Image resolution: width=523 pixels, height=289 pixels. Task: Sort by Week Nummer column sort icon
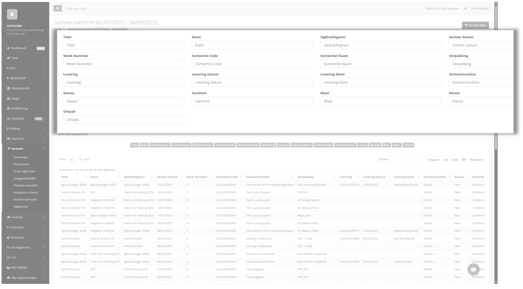point(211,177)
